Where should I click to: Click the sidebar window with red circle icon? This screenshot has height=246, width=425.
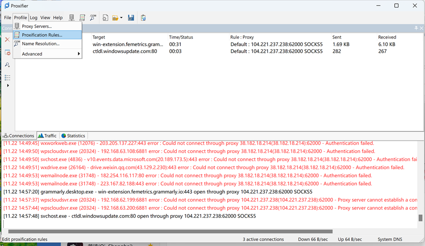[x=8, y=52]
